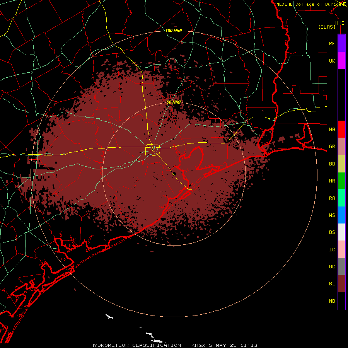Click the RA light-green legend swatch

(341, 198)
